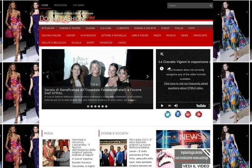The width and height of the screenshot is (252, 168).
Task: Open the OROSCOPO category
Action: (200, 35)
